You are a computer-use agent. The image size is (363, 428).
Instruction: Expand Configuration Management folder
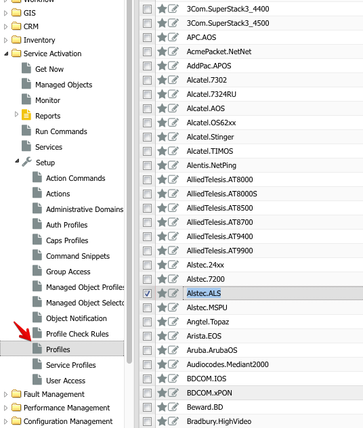click(x=5, y=421)
